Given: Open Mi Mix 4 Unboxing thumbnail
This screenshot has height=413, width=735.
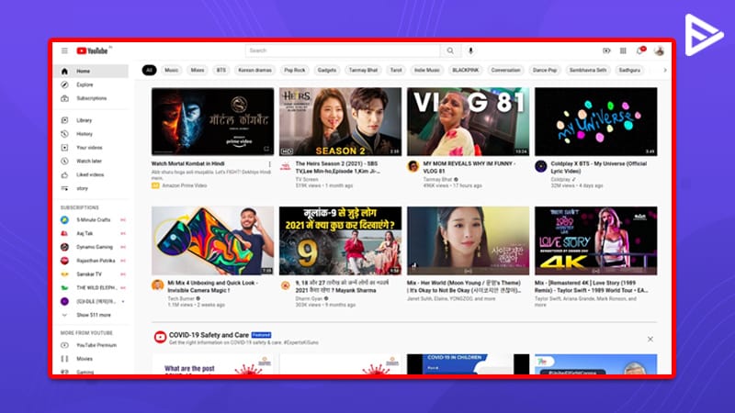Looking at the screenshot, I should pyautogui.click(x=212, y=240).
